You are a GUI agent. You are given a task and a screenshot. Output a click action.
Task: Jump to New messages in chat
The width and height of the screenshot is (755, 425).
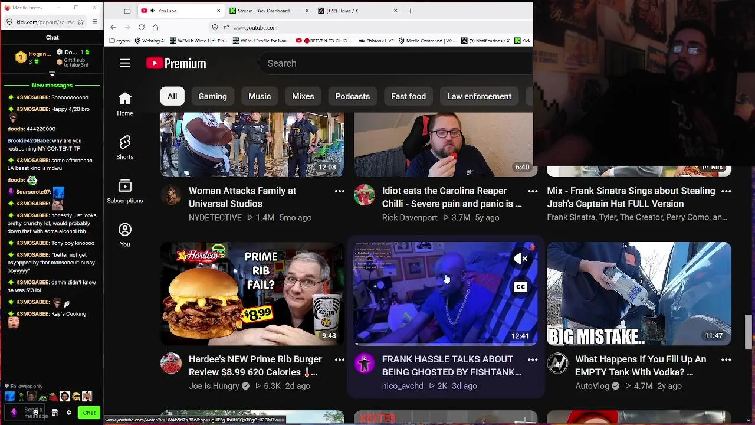click(52, 86)
